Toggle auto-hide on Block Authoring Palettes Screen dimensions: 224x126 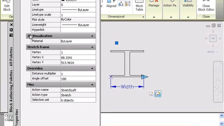click(11, 30)
